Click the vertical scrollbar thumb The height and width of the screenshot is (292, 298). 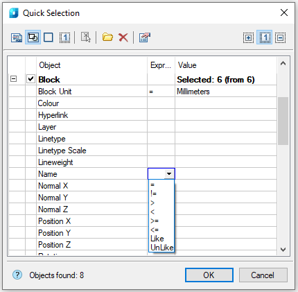[x=283, y=121]
